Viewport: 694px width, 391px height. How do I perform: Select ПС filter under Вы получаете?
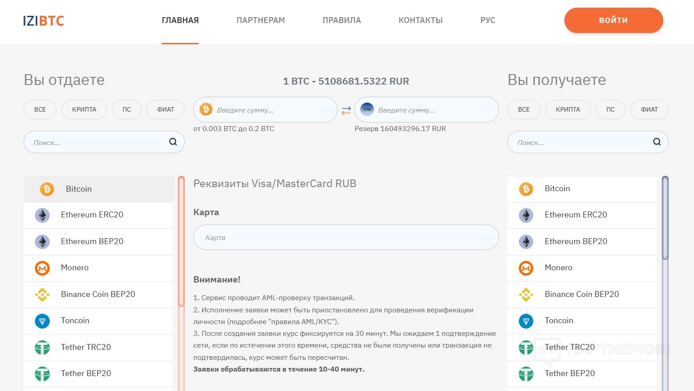pyautogui.click(x=611, y=109)
